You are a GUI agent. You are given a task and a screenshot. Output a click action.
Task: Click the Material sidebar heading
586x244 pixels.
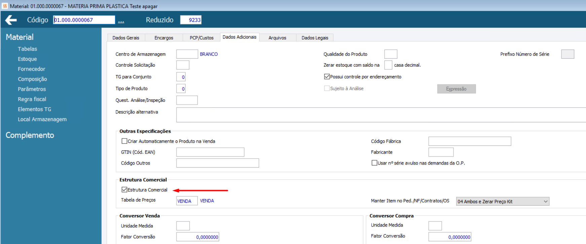(19, 37)
